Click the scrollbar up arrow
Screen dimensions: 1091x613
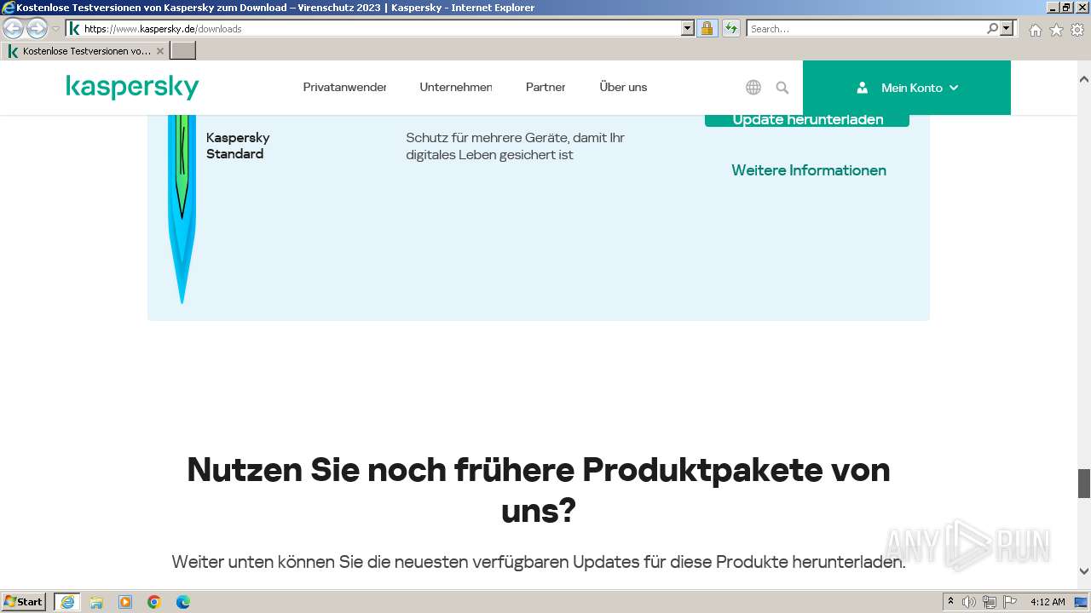(x=1084, y=79)
